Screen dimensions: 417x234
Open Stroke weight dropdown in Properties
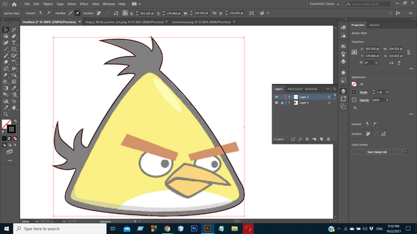point(387,92)
